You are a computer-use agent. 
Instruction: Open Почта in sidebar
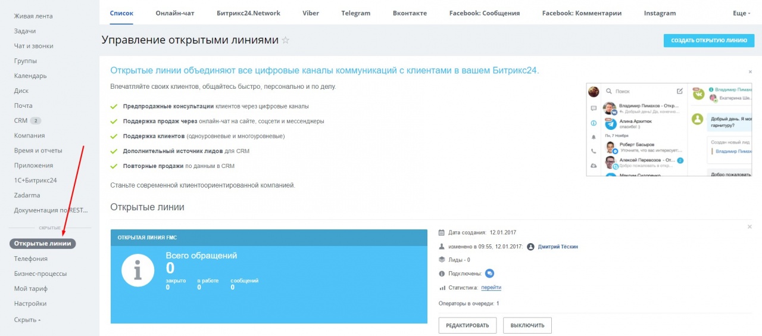coord(23,105)
